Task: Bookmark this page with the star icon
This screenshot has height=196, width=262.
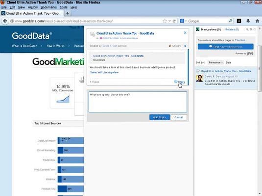Action: point(165,21)
